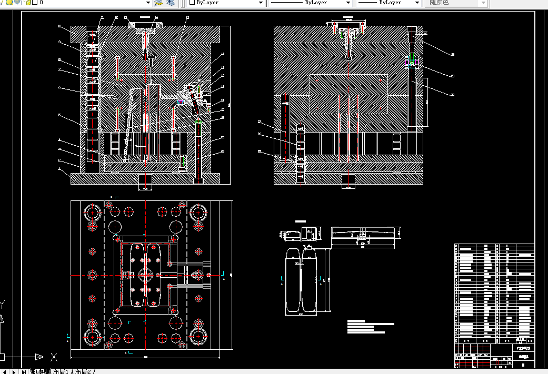Click Layer Previous icon
The image size is (548, 374).
(x=171, y=3)
